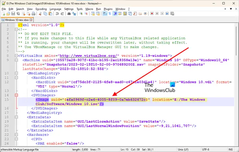Run macro multiple times icon

click(167, 14)
